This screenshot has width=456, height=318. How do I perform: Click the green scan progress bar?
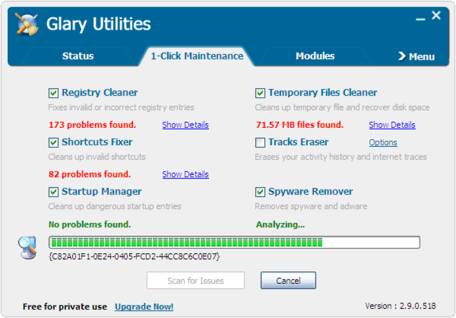(235, 242)
